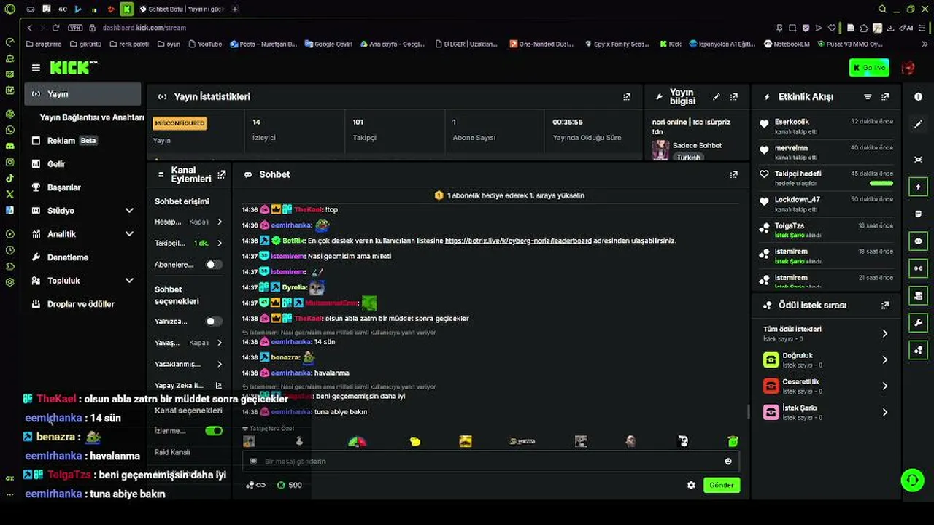Viewport: 934px width, 525px height.
Task: Pop out the Sohbet chat panel
Action: click(x=734, y=174)
